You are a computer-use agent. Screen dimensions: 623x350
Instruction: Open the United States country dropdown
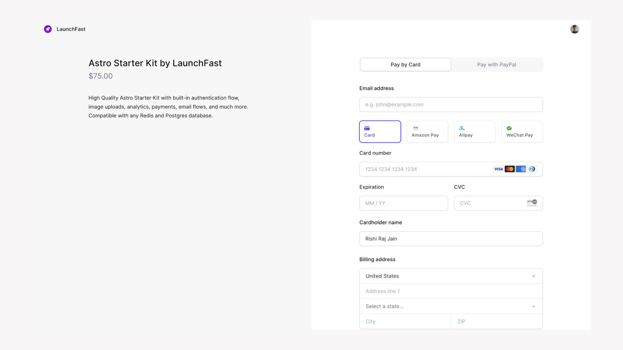(x=451, y=276)
